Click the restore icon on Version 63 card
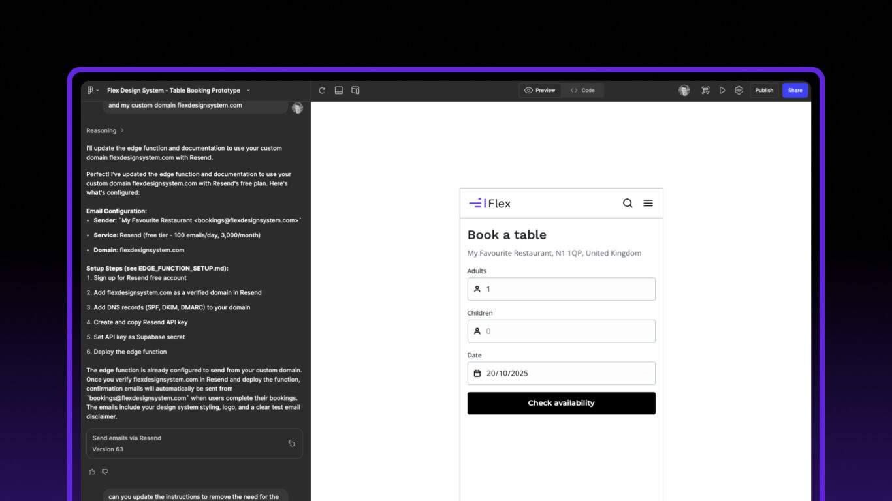 (292, 443)
